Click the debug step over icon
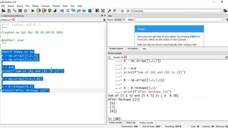Viewport: 228px width, 128px height. tap(68, 11)
